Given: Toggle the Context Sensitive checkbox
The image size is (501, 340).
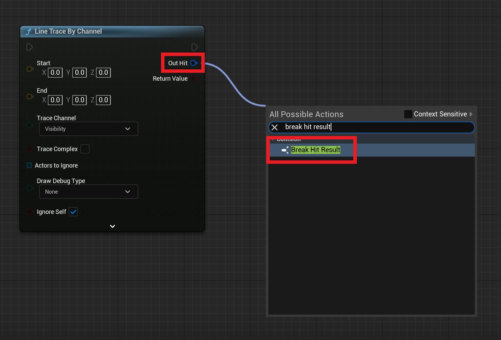Looking at the screenshot, I should 408,114.
